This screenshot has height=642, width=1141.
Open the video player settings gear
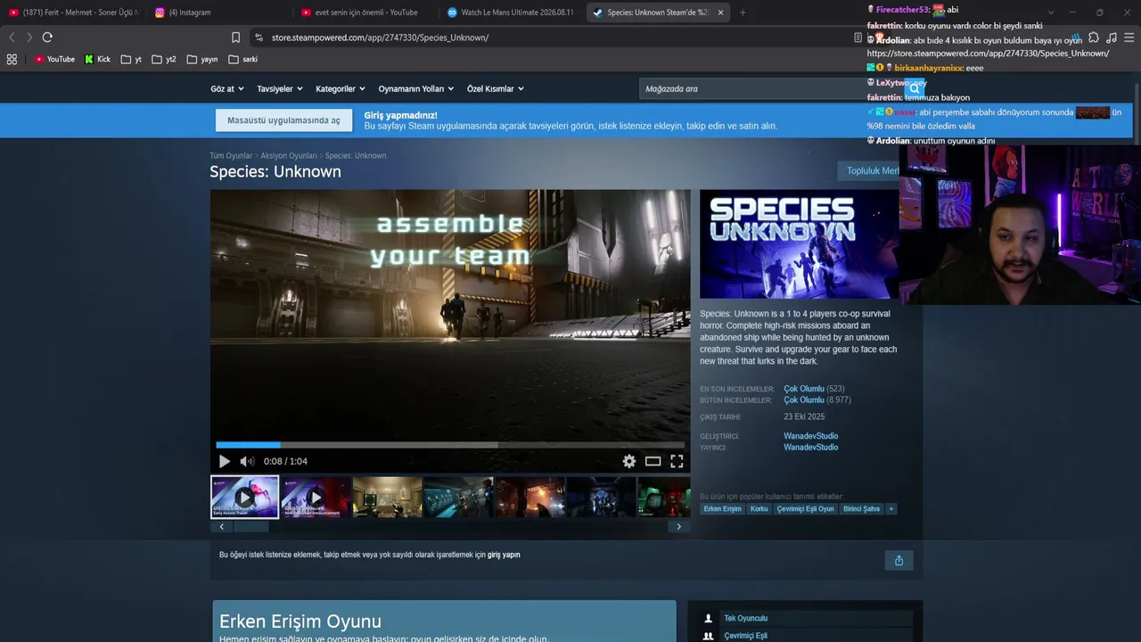[629, 461]
